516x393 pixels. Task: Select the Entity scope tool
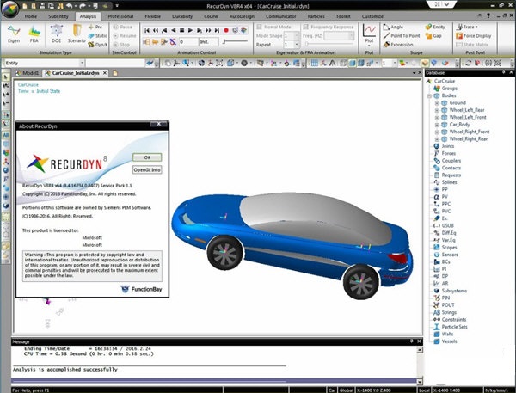pyautogui.click(x=435, y=27)
